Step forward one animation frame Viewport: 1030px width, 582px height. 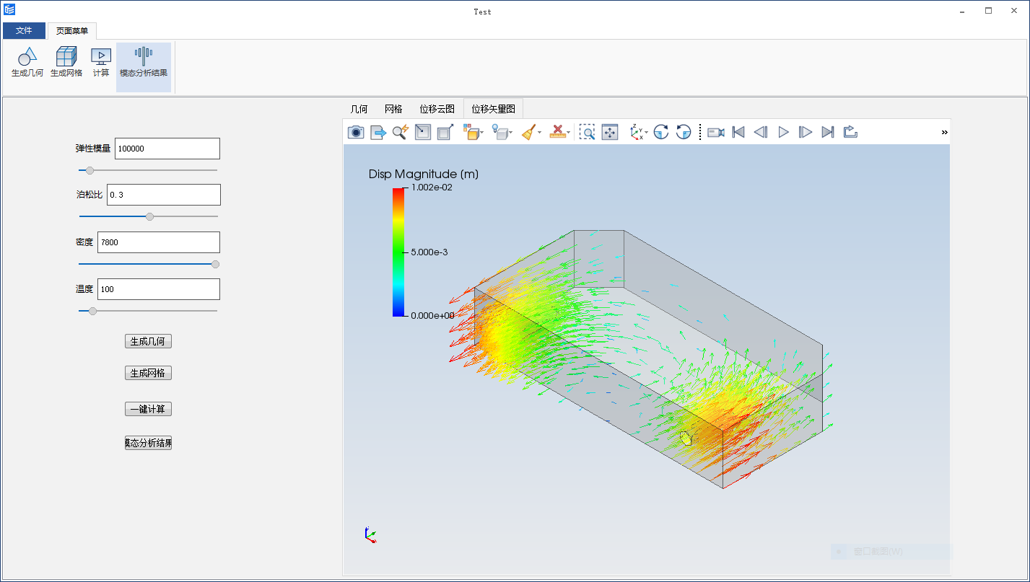(806, 132)
